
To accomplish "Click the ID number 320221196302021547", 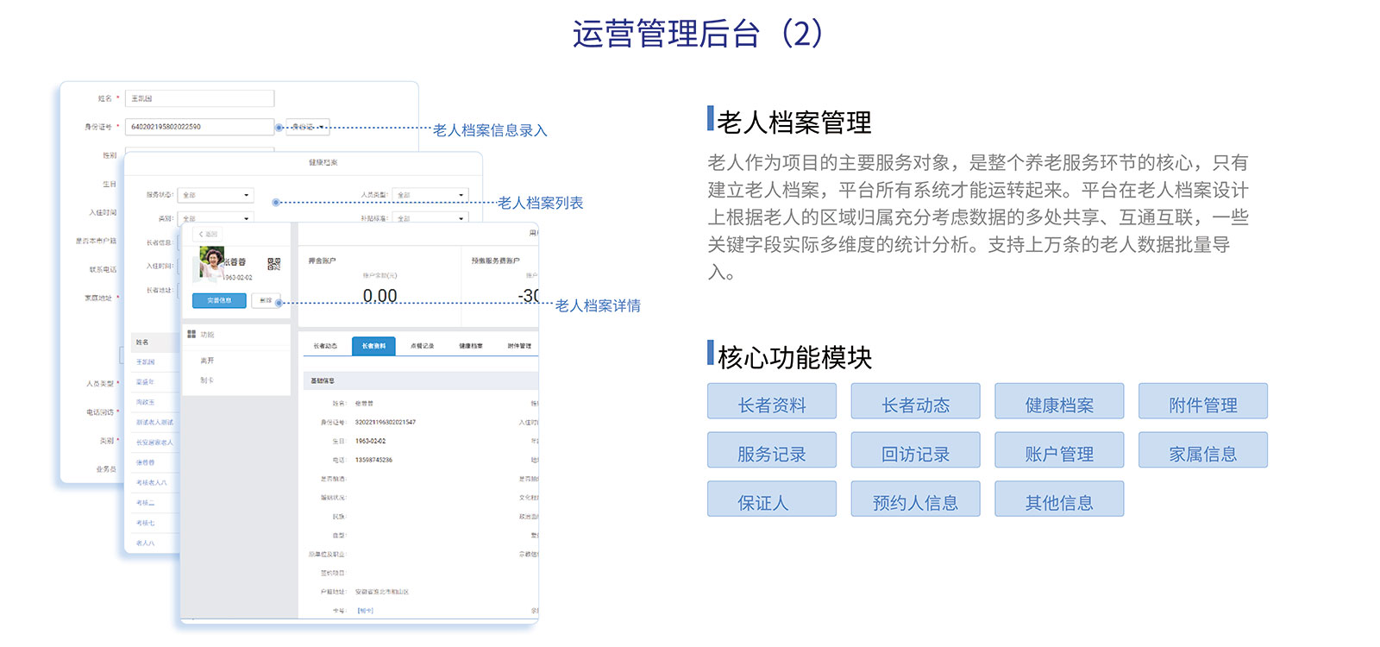I will tap(386, 423).
